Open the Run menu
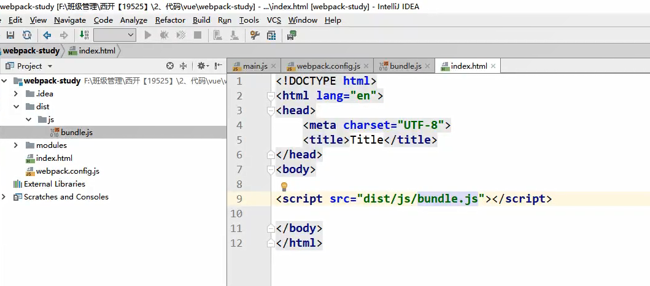Screen dimensions: 650x286 [x=225, y=20]
